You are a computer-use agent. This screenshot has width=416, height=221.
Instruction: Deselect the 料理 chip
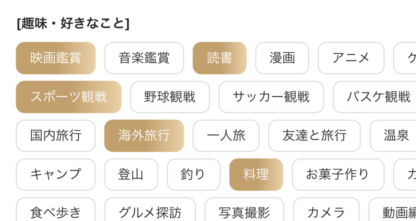(256, 174)
